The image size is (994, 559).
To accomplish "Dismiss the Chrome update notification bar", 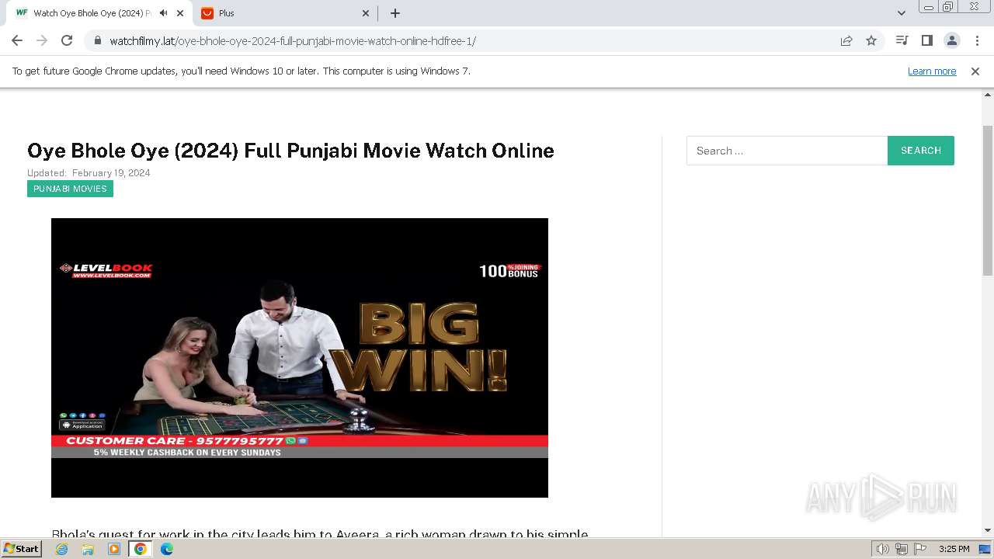I will [975, 71].
